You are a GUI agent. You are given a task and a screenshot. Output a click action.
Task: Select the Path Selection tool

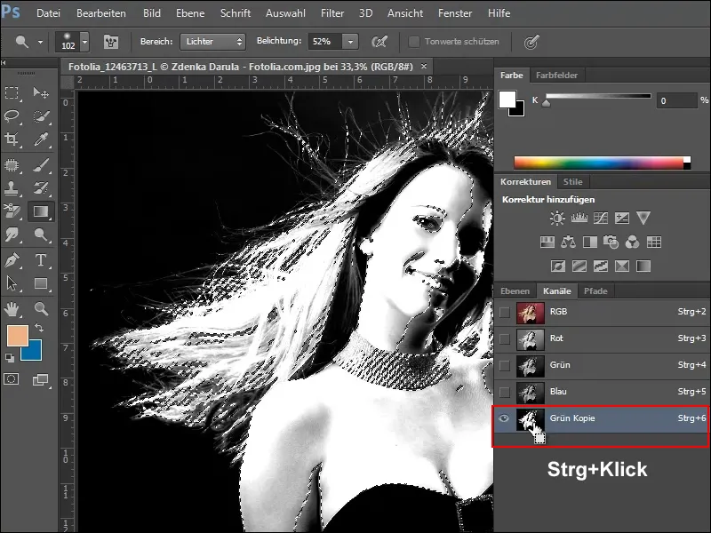12,283
